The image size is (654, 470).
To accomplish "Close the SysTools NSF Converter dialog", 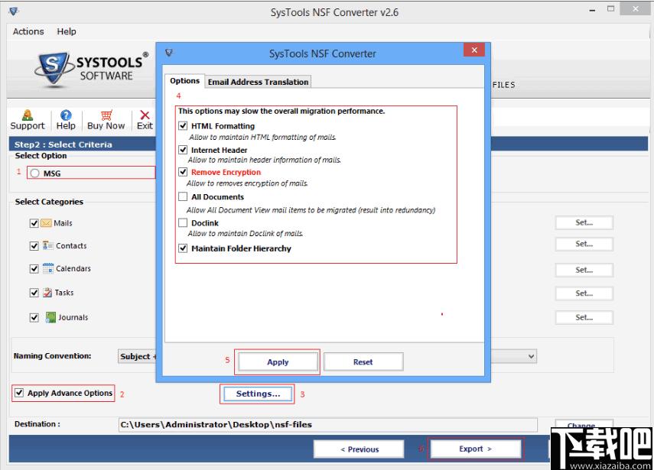I will pos(473,50).
